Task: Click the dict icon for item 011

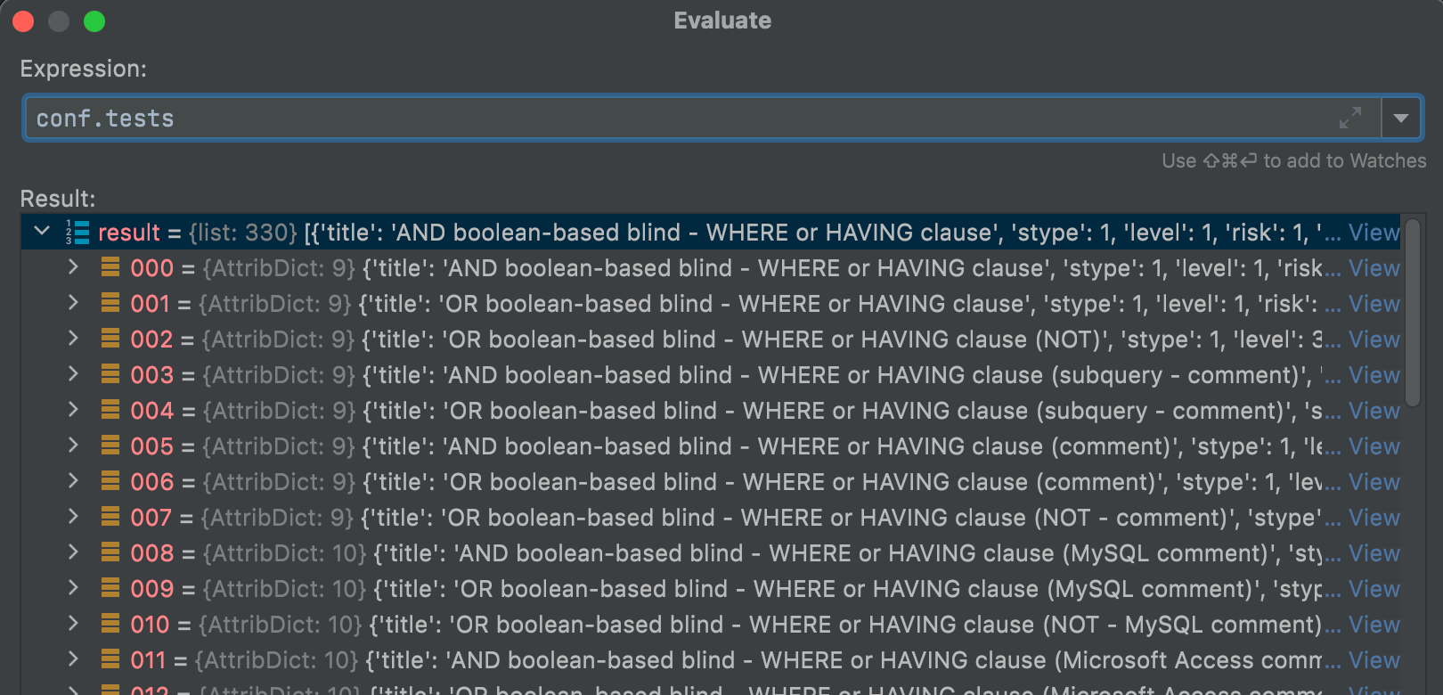Action: (x=110, y=659)
